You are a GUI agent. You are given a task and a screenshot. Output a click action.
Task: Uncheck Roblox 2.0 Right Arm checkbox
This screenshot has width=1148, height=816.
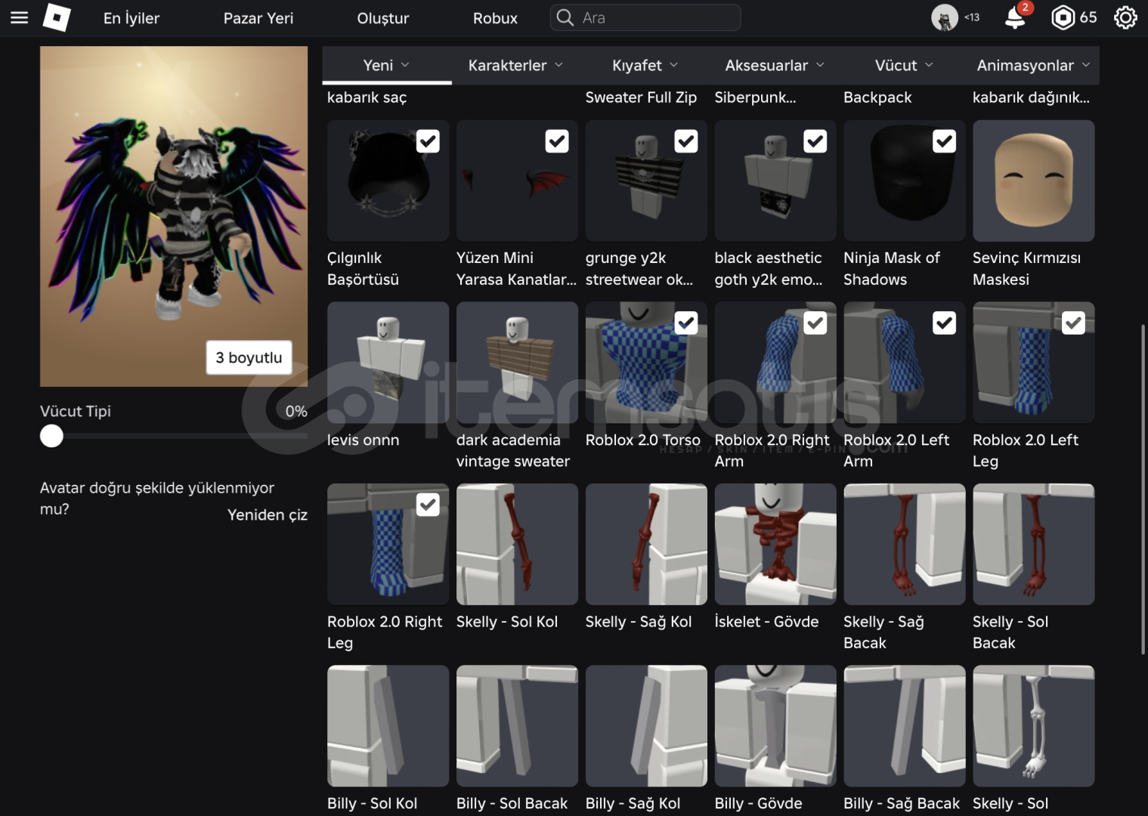pyautogui.click(x=815, y=323)
